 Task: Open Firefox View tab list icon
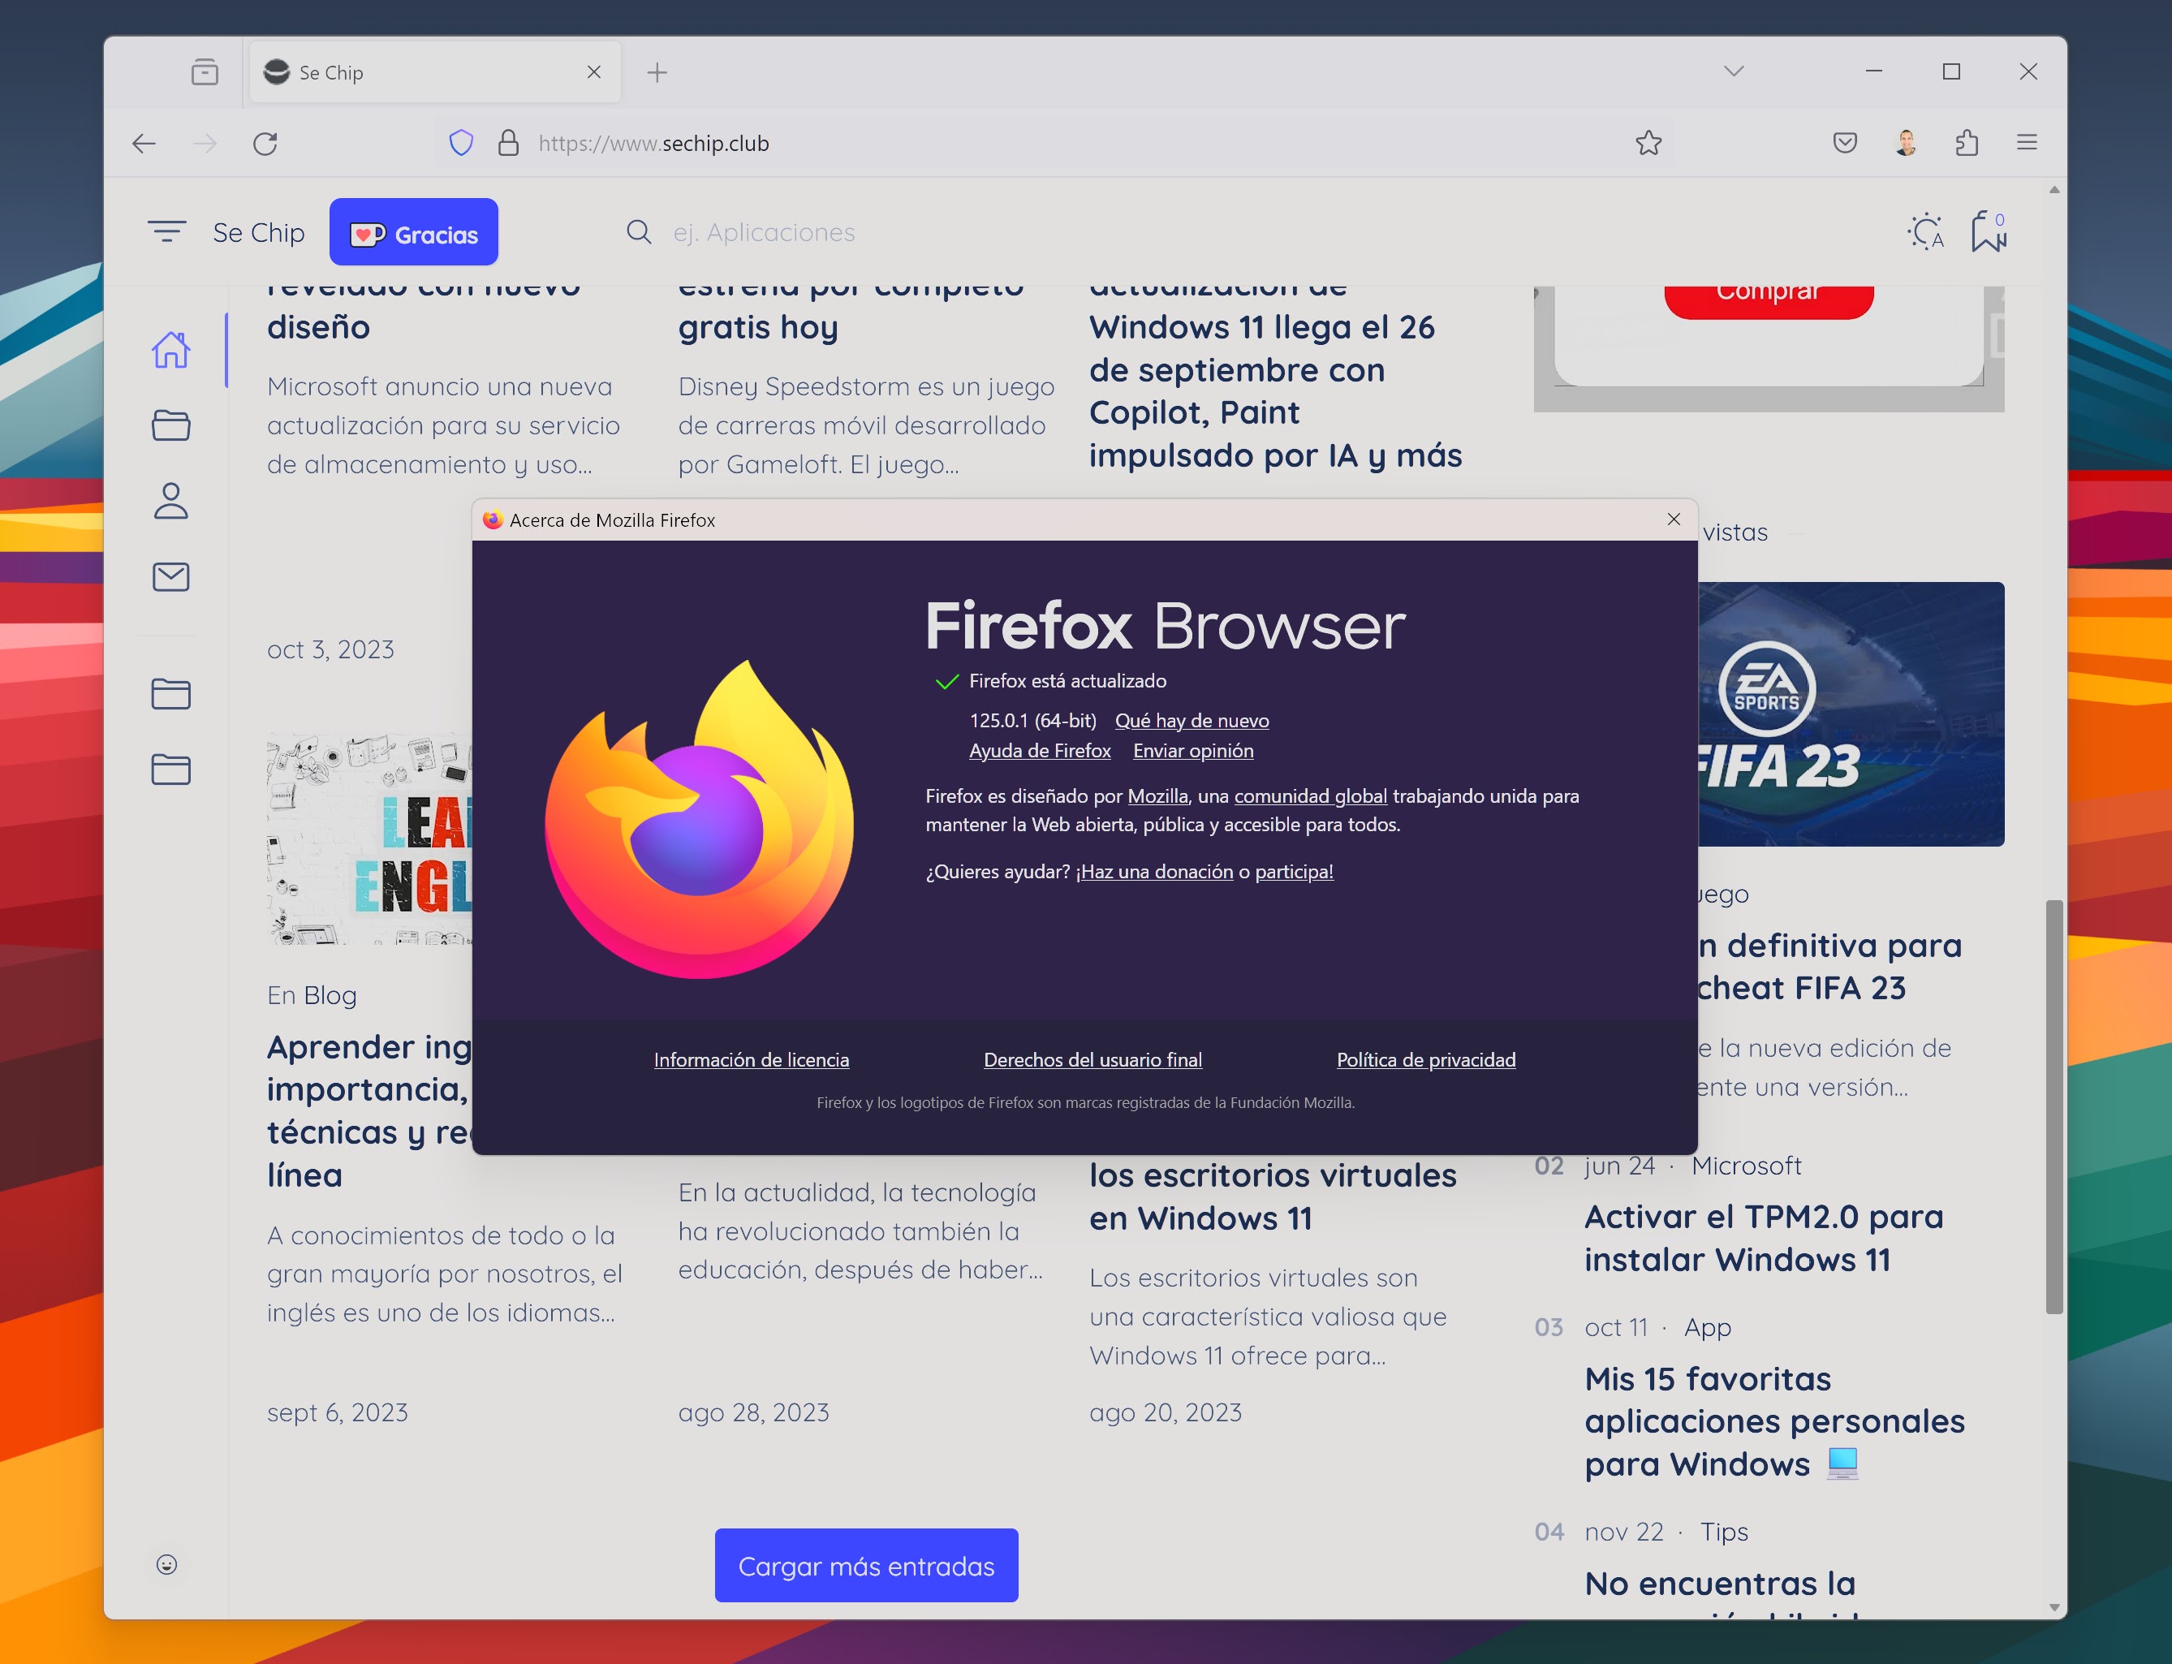[x=204, y=72]
